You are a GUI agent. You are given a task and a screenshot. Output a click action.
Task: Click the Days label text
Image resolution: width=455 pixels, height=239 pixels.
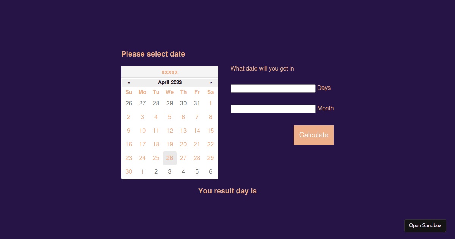[324, 88]
